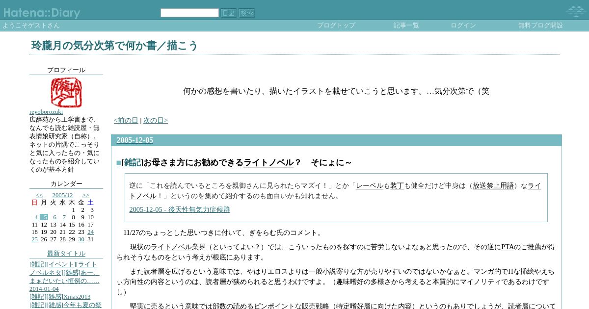Image resolution: width=589 pixels, height=309 pixels.
Task: Click the 検索 search button
Action: [x=247, y=13]
